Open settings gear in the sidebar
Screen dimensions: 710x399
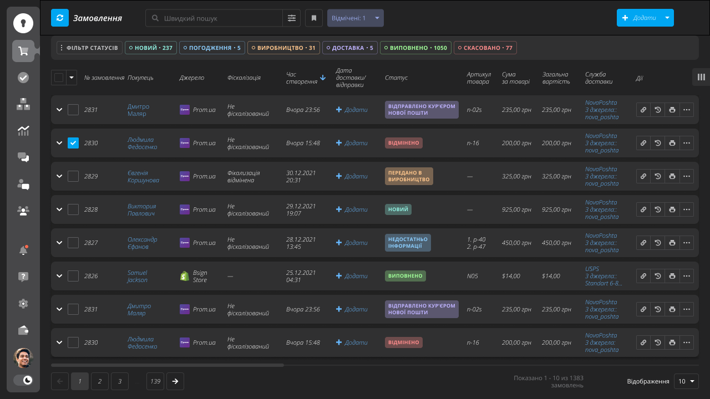coord(23,304)
